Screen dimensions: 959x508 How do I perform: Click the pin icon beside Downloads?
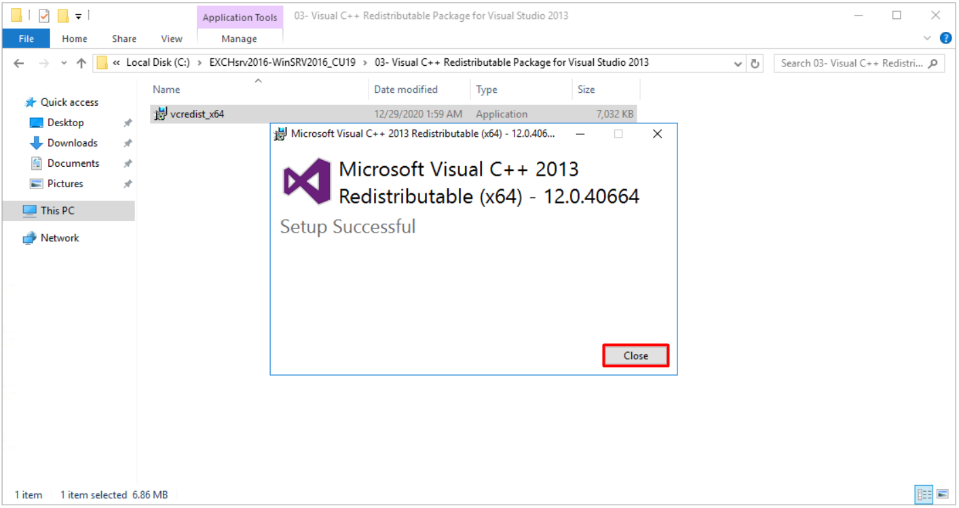pos(128,144)
